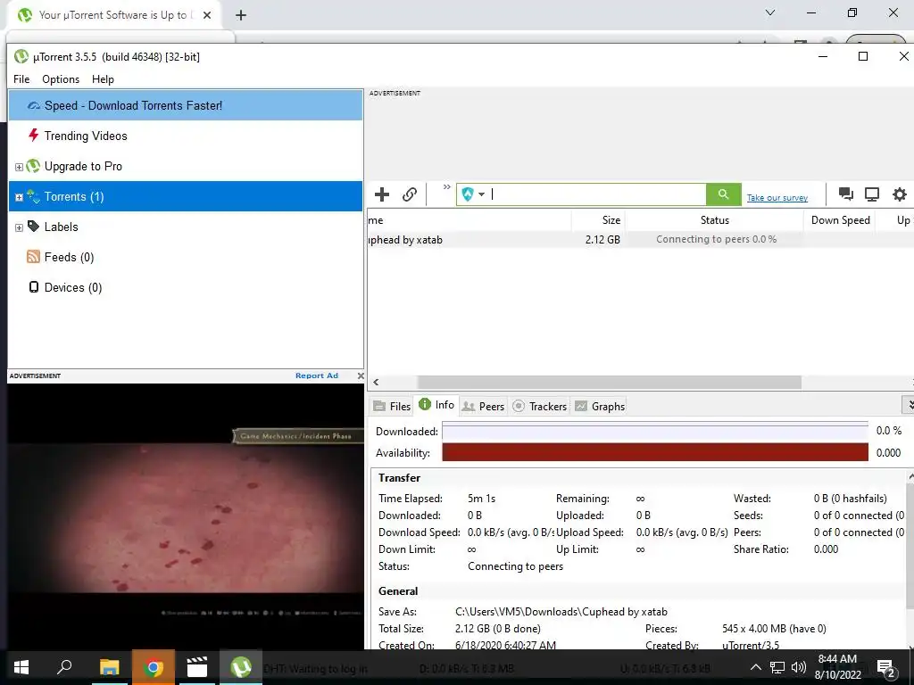
Task: Click the Take our survey link
Action: pos(777,198)
